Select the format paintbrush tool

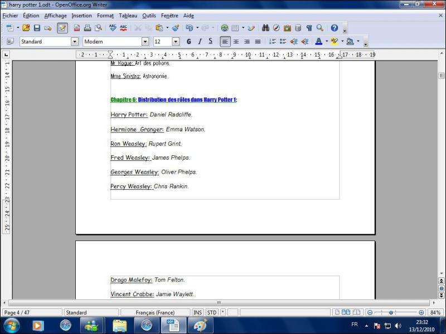point(176,28)
